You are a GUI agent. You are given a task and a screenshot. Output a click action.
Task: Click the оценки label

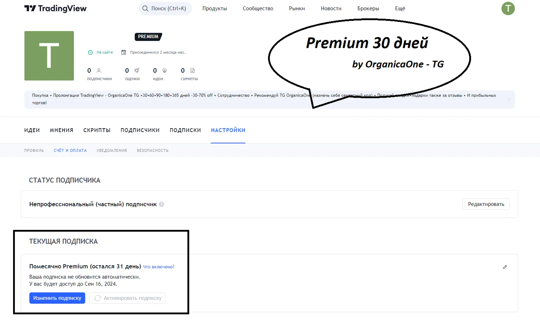coord(132,79)
